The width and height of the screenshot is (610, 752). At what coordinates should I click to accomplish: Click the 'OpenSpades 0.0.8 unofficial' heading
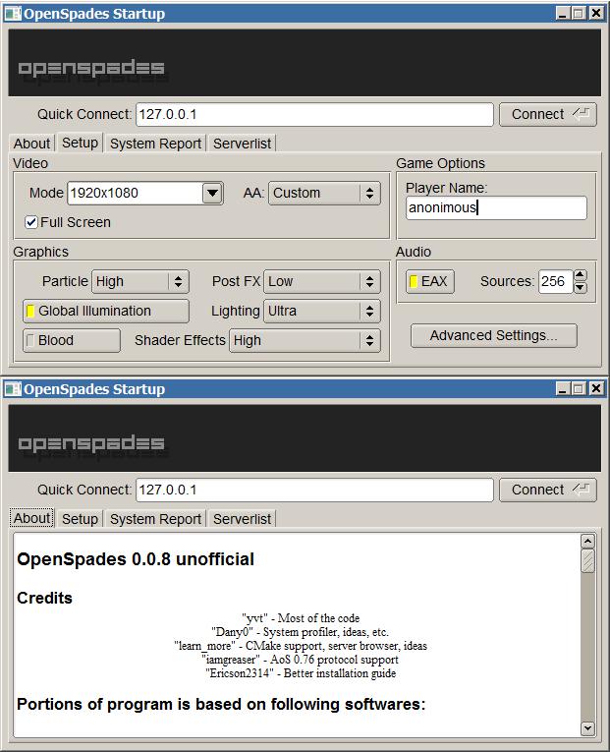[x=136, y=559]
